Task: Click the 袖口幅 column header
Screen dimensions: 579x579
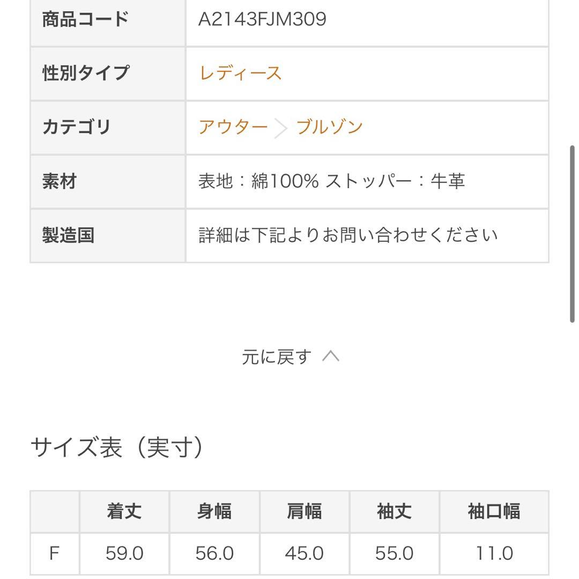Action: tap(494, 511)
